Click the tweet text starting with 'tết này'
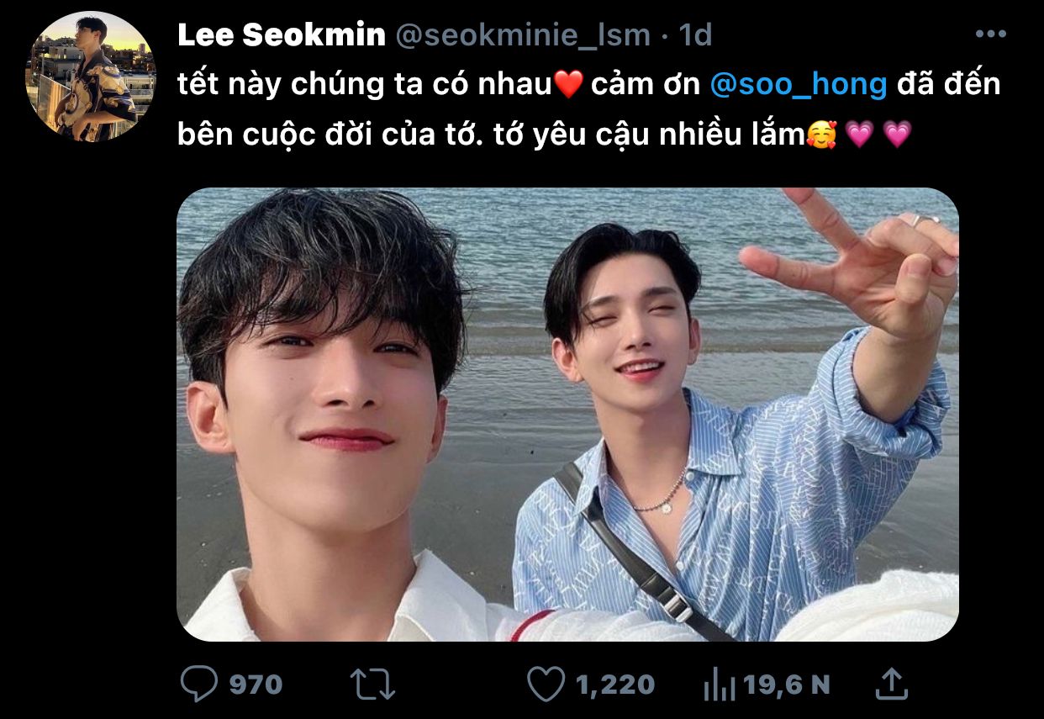Image resolution: width=1044 pixels, height=719 pixels. (x=589, y=109)
